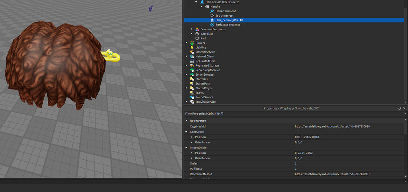Click the HairAttachment icon in Explorer

pyautogui.click(x=212, y=11)
